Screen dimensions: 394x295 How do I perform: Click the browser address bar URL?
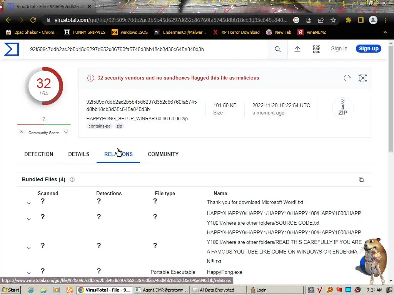coord(171,20)
